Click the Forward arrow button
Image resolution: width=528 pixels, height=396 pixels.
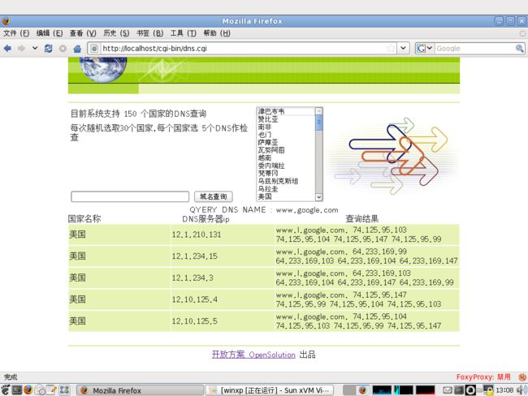pos(21,49)
